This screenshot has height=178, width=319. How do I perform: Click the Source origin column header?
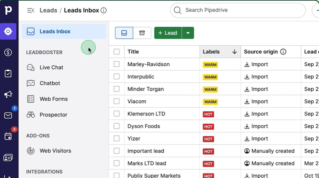coord(271,52)
